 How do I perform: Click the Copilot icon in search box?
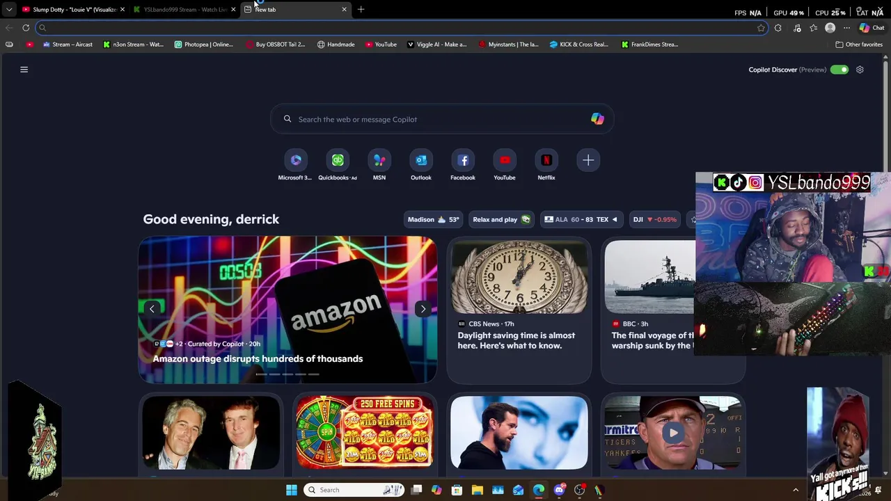pyautogui.click(x=597, y=119)
